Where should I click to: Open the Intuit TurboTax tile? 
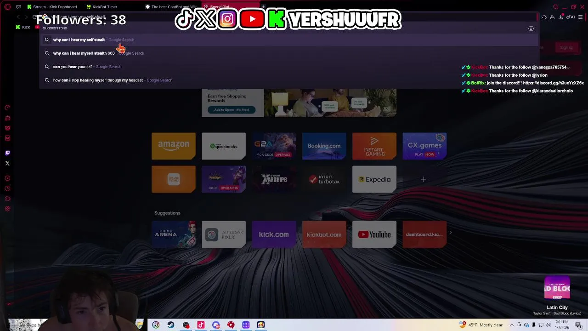pos(324,179)
